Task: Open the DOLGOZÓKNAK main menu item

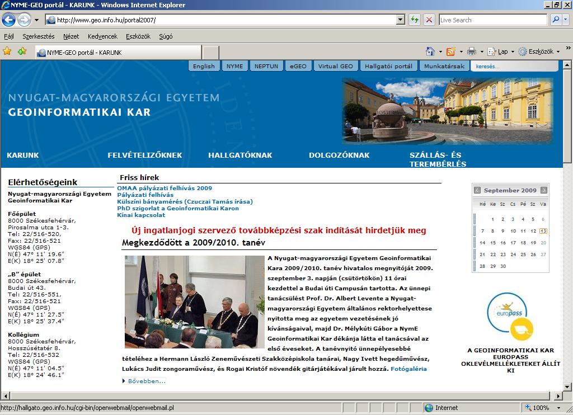Action: (339, 155)
